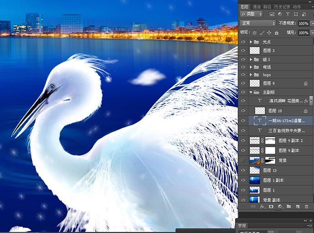
Task: Hide 图层 9 layer
Action: (x=243, y=83)
